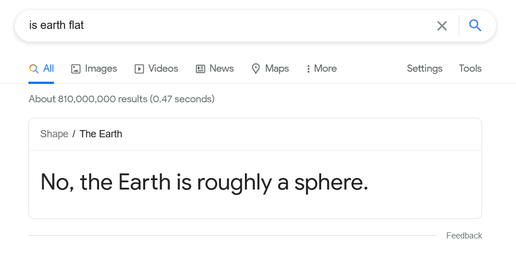Click the Maps location pin icon
Viewport: 516px width, 254px height.
click(x=255, y=69)
